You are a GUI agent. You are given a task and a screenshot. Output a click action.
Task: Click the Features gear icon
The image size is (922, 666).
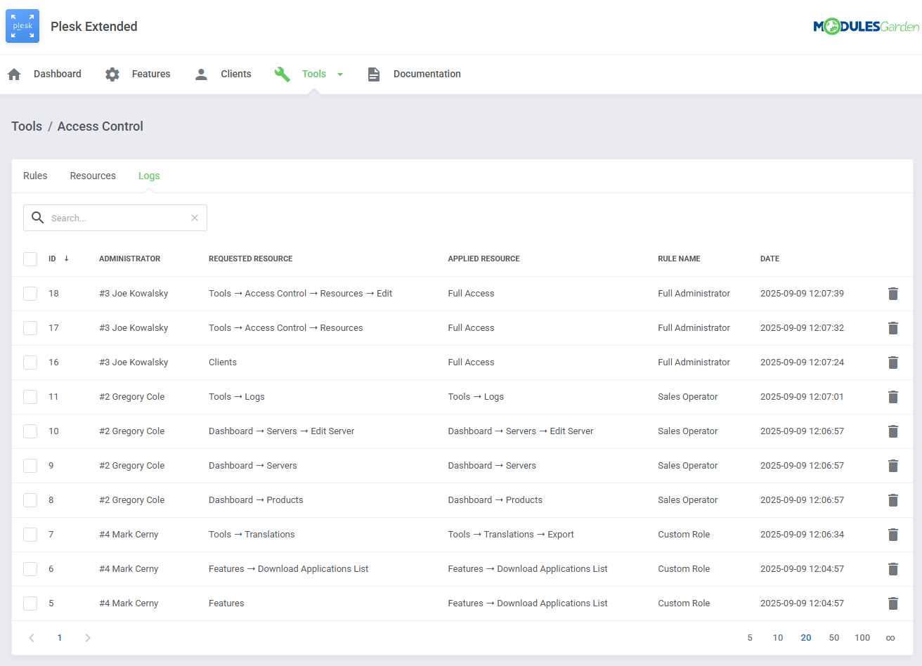(112, 74)
